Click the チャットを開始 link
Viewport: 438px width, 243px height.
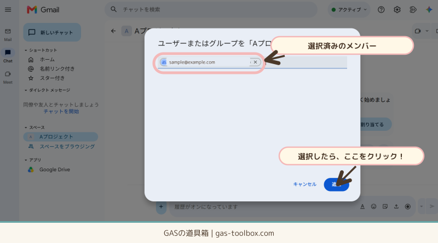point(61,112)
